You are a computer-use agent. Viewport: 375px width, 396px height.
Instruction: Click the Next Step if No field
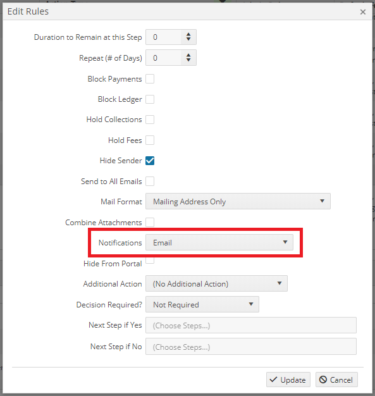(251, 347)
